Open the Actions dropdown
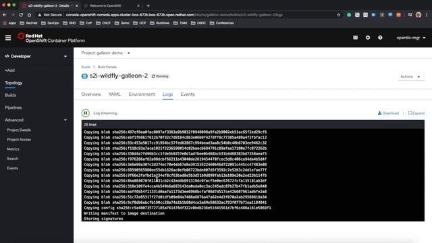Image resolution: width=432 pixels, height=243 pixels. point(411,76)
